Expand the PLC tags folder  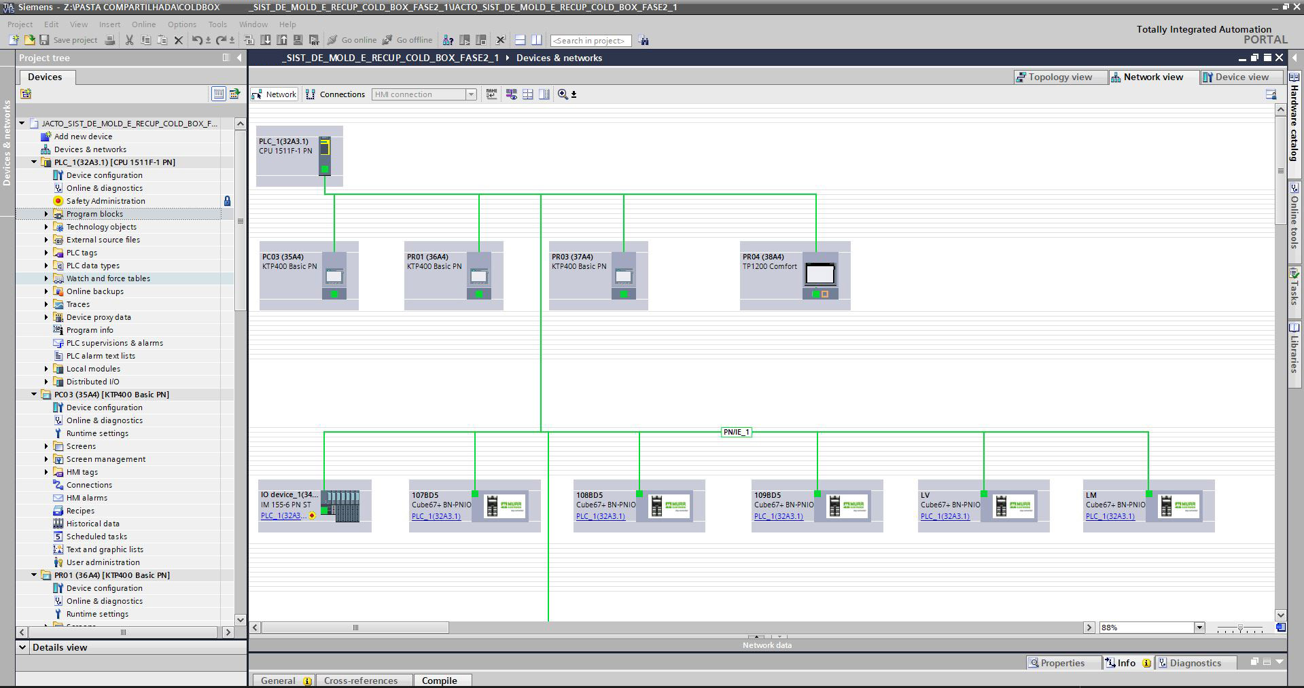pyautogui.click(x=46, y=253)
